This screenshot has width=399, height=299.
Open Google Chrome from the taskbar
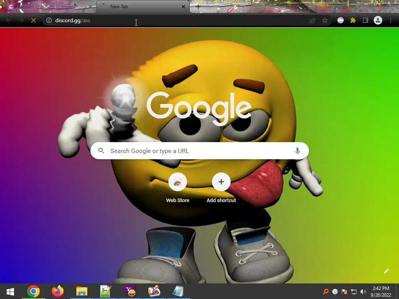pyautogui.click(x=34, y=291)
